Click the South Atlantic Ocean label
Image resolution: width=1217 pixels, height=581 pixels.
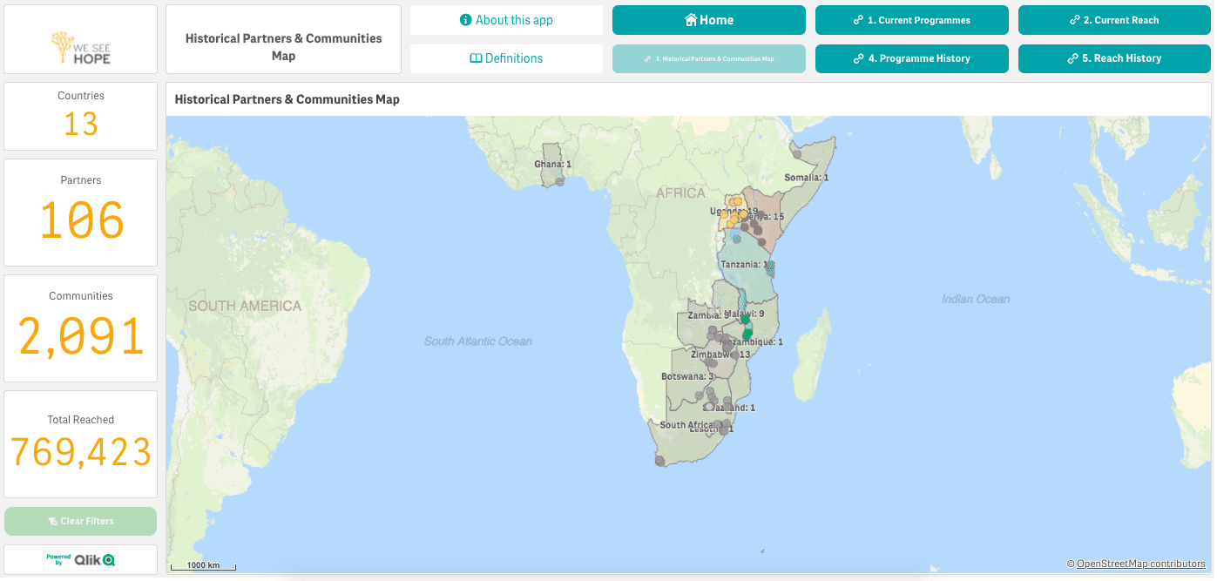tap(477, 341)
